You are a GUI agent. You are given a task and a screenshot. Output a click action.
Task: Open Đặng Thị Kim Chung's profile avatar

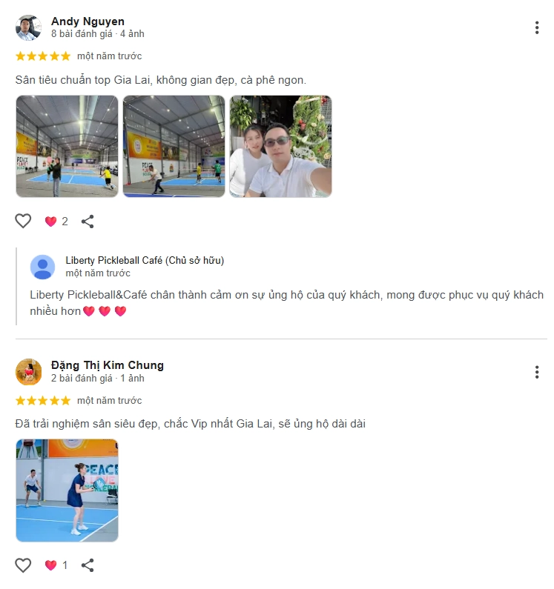(29, 372)
